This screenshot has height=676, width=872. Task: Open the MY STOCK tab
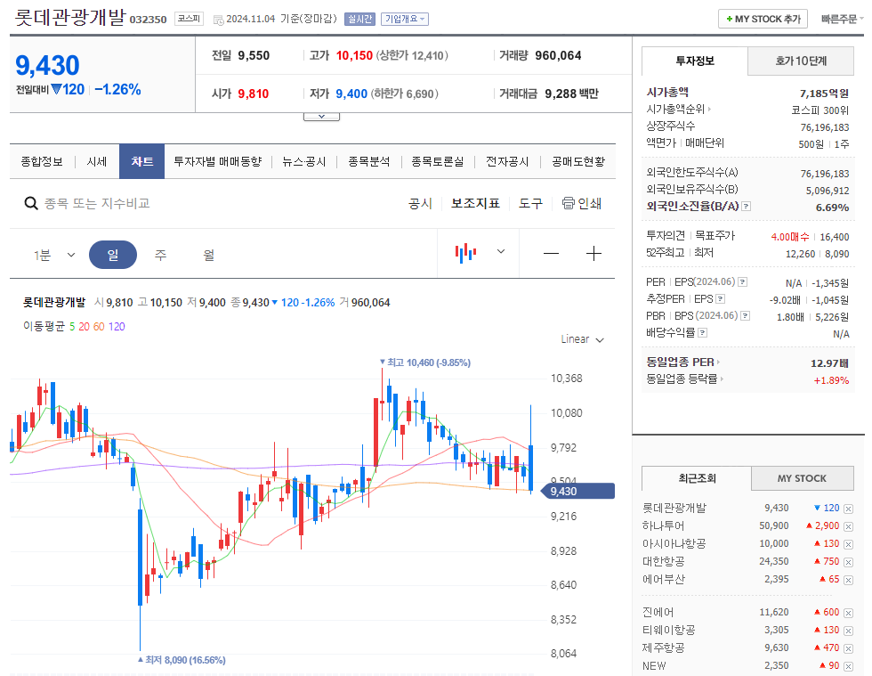[x=802, y=478]
